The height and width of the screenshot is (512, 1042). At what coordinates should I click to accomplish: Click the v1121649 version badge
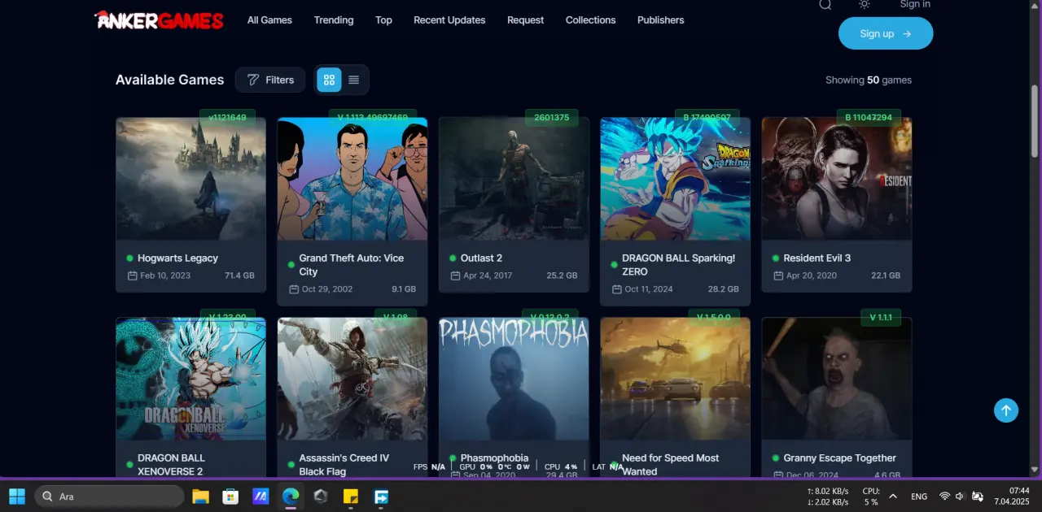(x=227, y=118)
